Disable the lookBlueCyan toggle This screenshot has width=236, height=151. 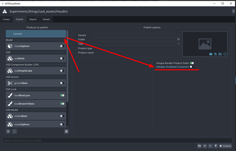pyautogui.click(x=62, y=96)
